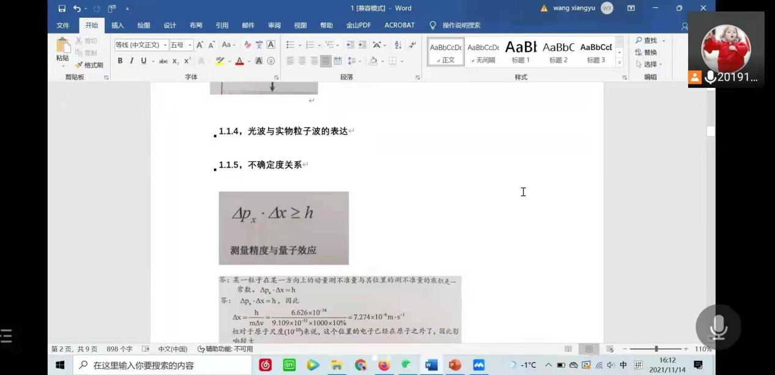
Task: Click the yellow text highlight color button
Action: tap(220, 61)
